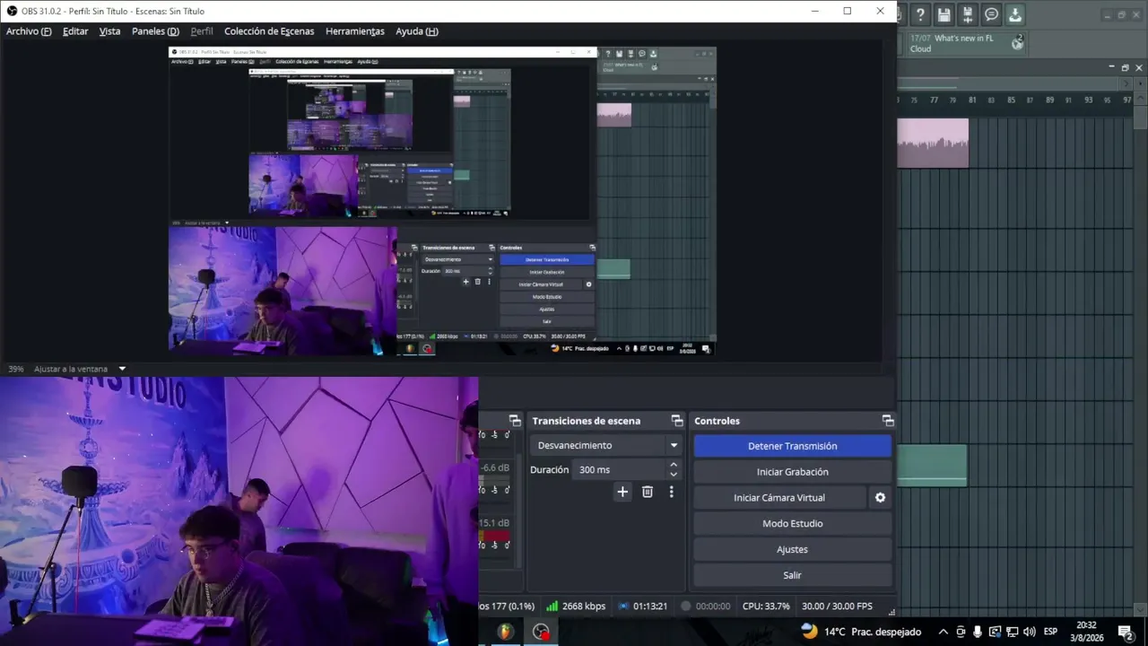This screenshot has height=646, width=1148.
Task: Delete transition with trash icon
Action: tap(647, 492)
